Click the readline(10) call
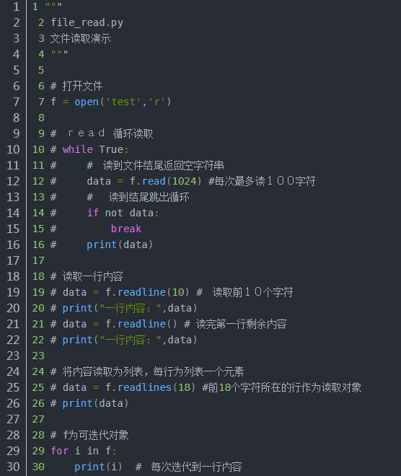 [154, 292]
